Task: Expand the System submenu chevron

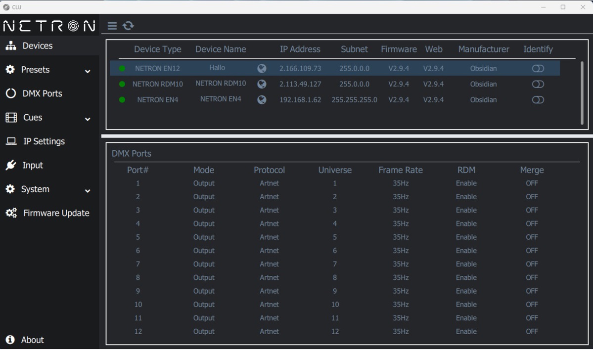Action: click(x=88, y=191)
